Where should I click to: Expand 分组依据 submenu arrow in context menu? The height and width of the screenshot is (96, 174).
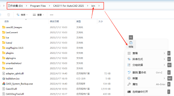pyautogui.click(x=164, y=65)
